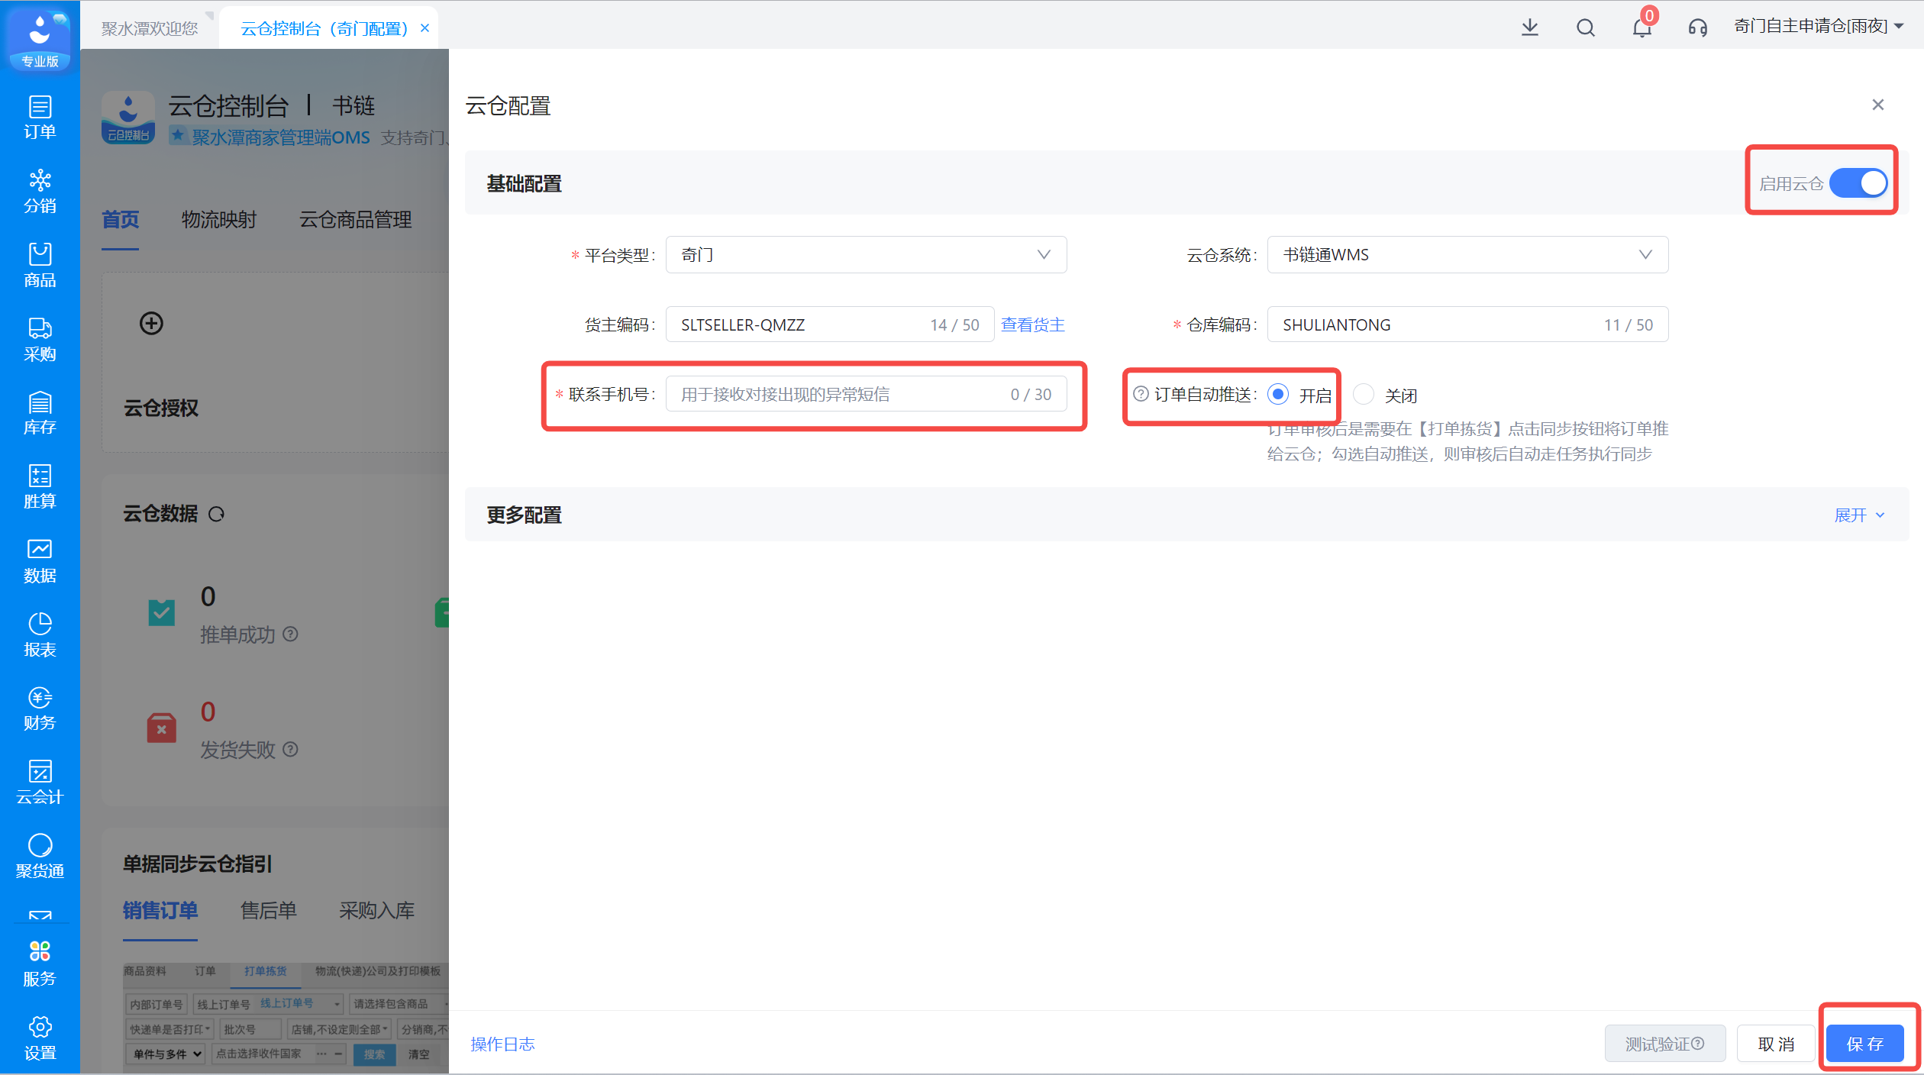Select the 销售订单 guide tab
Image resolution: width=1924 pixels, height=1075 pixels.
[x=160, y=910]
